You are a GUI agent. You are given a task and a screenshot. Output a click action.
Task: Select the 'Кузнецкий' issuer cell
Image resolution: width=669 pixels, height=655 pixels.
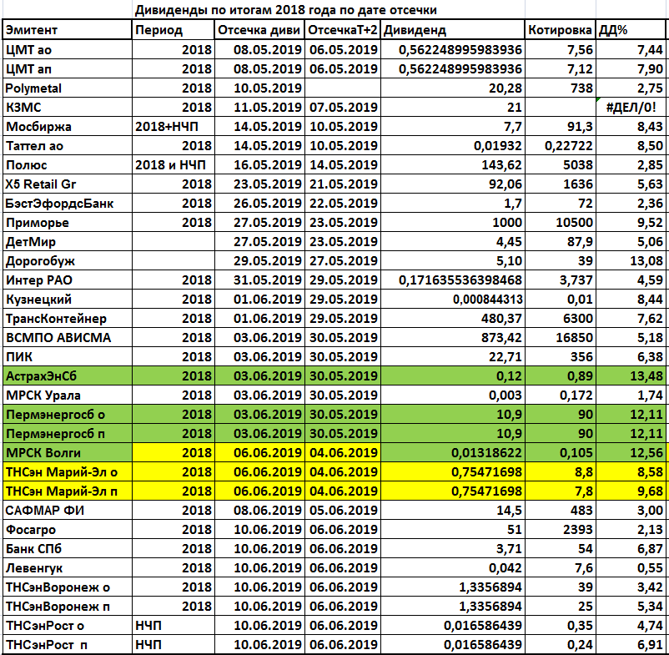pos(68,299)
